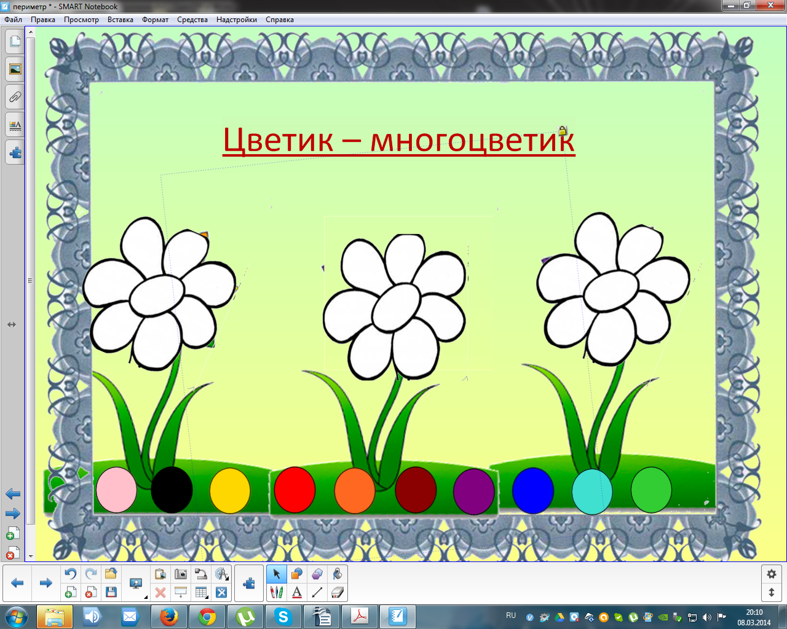Click the orange color circle

(x=355, y=490)
